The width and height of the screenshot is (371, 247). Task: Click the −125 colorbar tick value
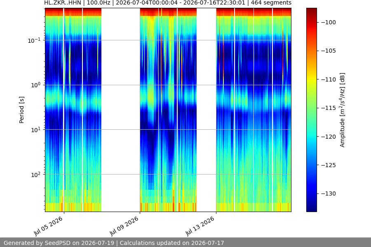[x=329, y=165]
